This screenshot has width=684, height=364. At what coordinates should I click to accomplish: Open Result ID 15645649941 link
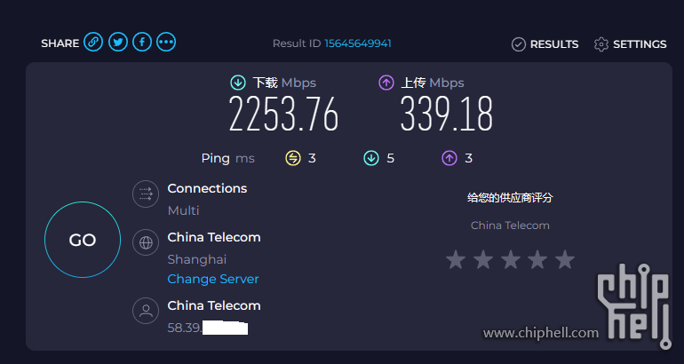[358, 44]
